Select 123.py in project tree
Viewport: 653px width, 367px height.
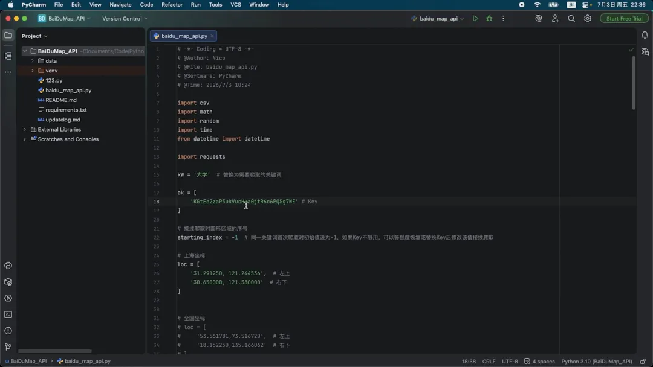point(54,80)
